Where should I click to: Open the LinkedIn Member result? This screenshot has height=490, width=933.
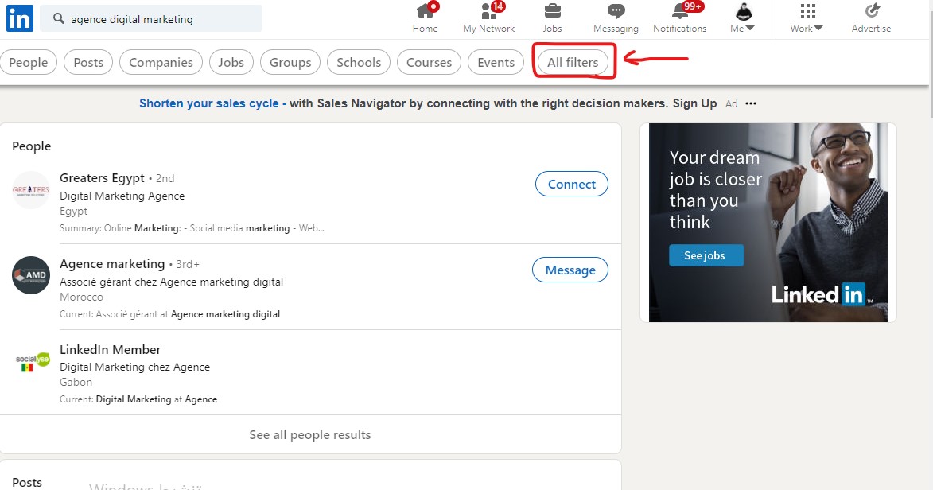[110, 349]
